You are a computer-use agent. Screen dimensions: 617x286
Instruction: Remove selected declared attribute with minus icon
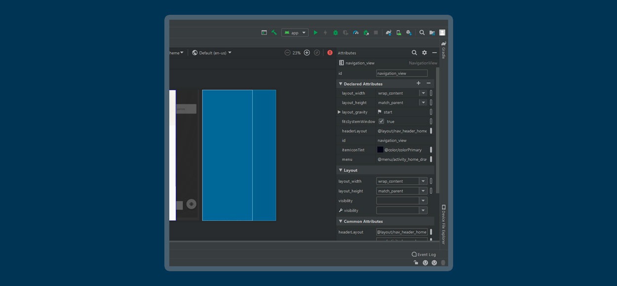(x=428, y=83)
